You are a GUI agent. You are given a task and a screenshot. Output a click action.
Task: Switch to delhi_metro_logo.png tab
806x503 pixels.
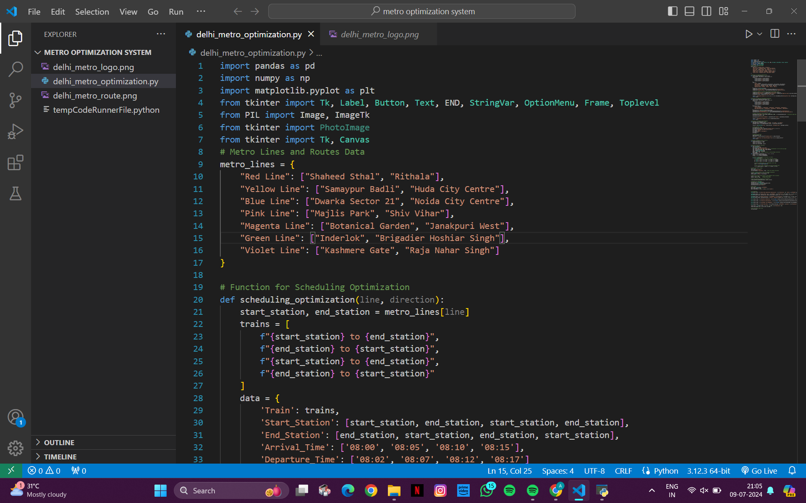tap(379, 34)
